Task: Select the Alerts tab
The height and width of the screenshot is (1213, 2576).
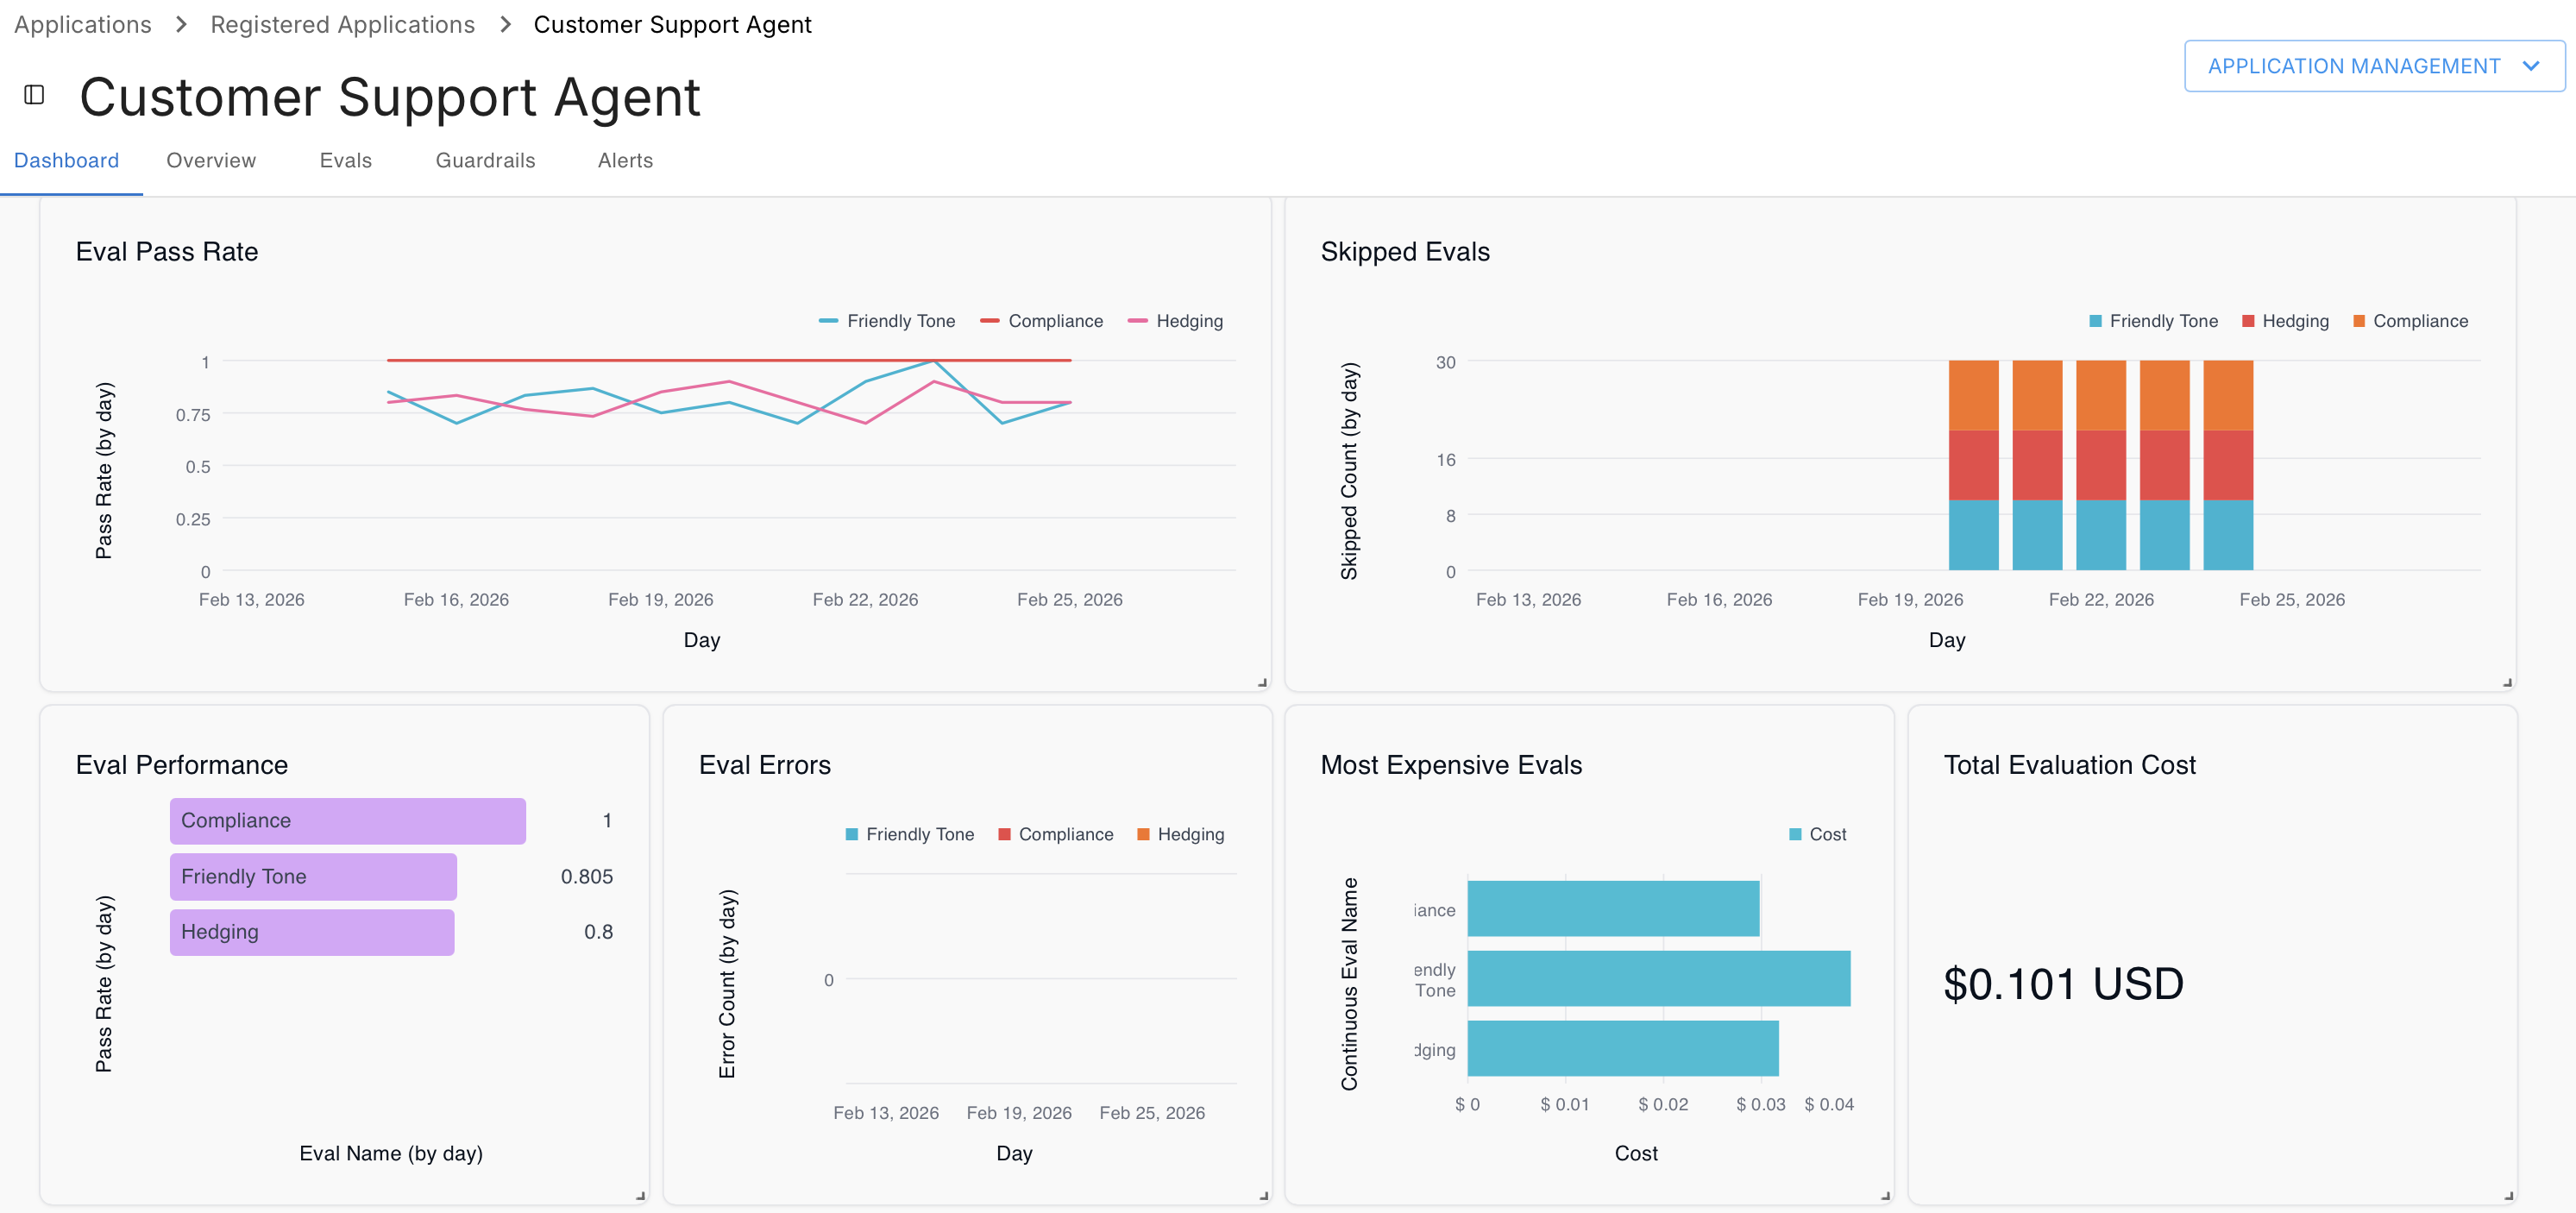Action: click(625, 161)
